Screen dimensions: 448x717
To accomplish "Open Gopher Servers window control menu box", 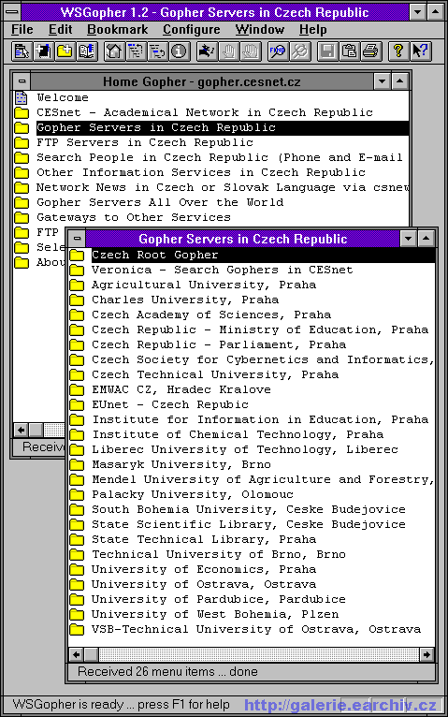I will click(x=78, y=239).
